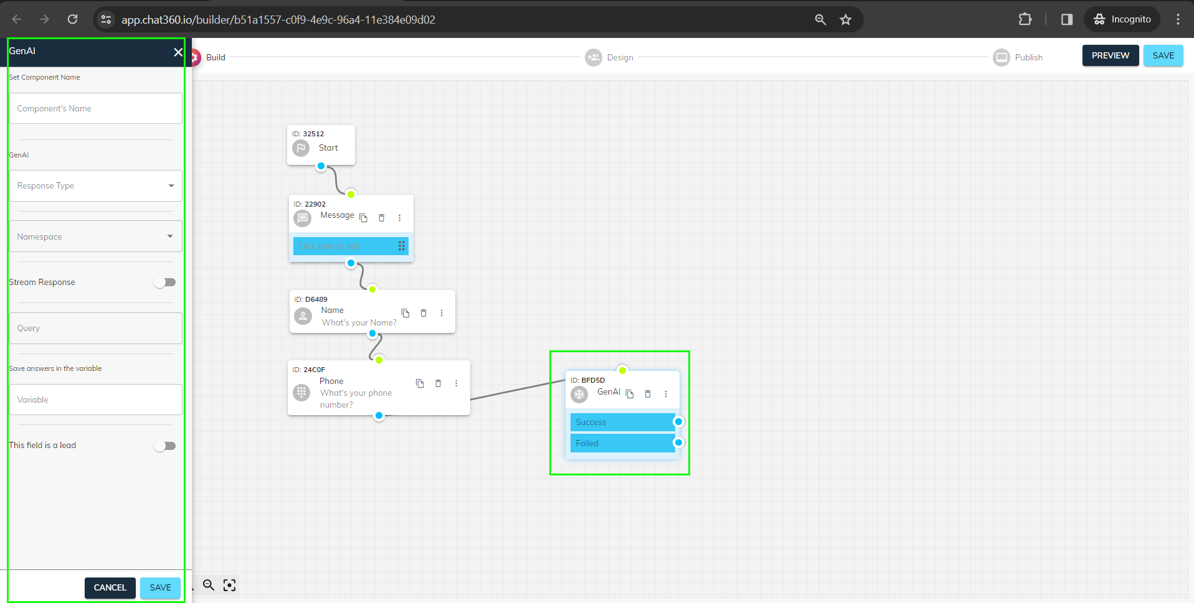Click the Component's Name input field
The width and height of the screenshot is (1194, 603).
tap(95, 108)
